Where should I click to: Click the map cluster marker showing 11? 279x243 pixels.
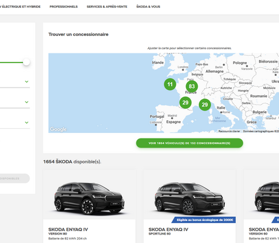pos(170,84)
